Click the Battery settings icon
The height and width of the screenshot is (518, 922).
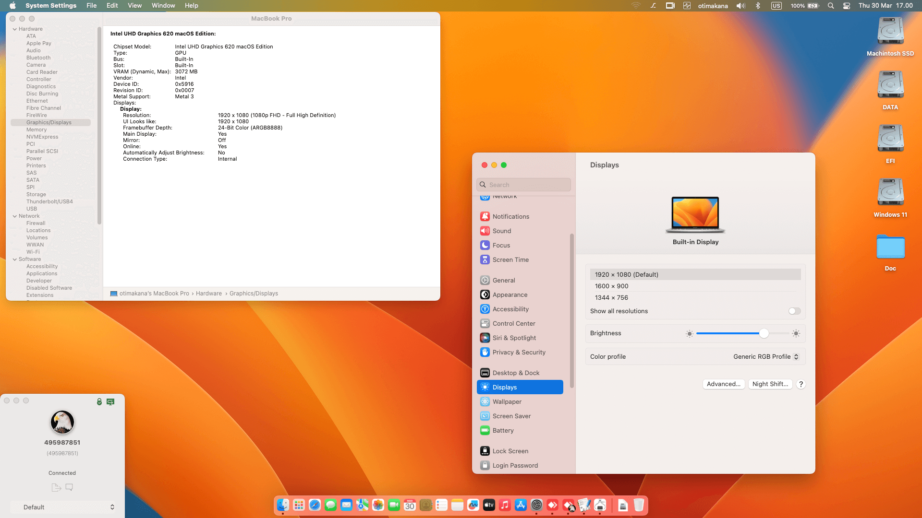coord(485,430)
